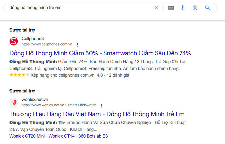This screenshot has height=144, width=225.
Task: Click the "Được tài trợ" label above wonlex.net.vn
Action: coord(22,91)
